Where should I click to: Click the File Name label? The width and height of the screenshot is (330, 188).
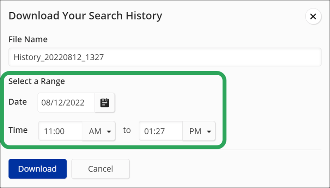[x=28, y=39]
